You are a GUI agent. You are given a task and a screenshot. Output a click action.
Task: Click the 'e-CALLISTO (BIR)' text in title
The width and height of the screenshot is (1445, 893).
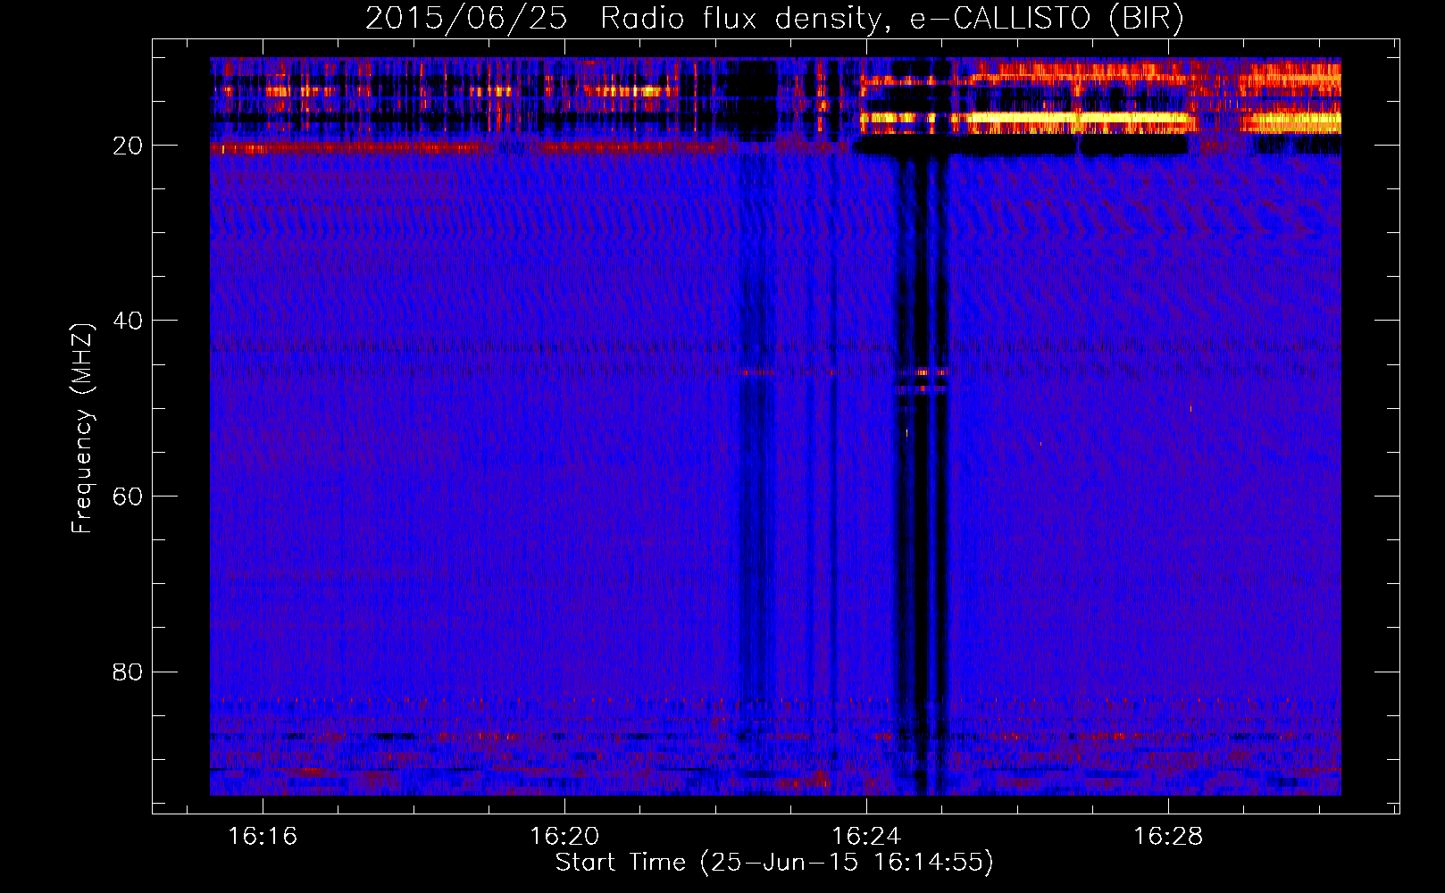(x=1047, y=19)
